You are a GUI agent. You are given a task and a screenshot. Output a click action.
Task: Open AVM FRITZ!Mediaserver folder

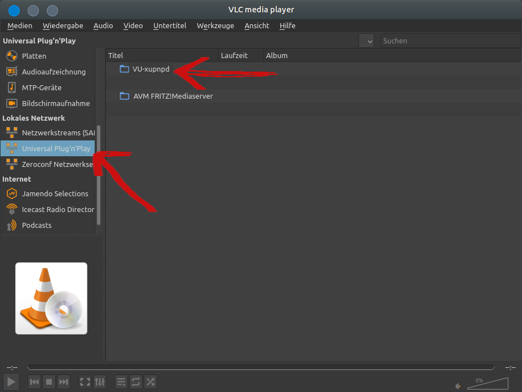point(172,96)
